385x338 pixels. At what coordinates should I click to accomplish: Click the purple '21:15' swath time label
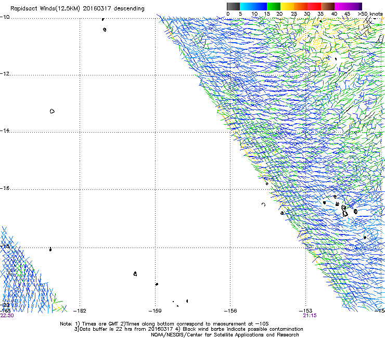pos(310,316)
